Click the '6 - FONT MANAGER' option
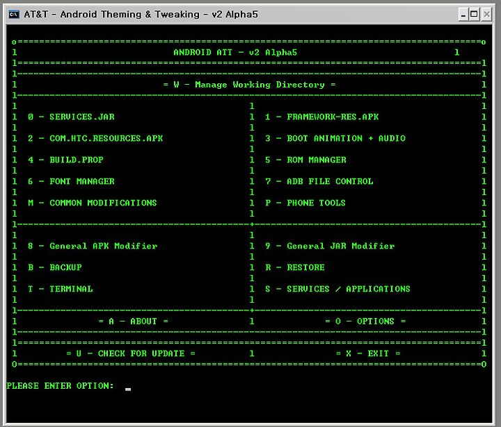The width and height of the screenshot is (501, 427). [71, 181]
